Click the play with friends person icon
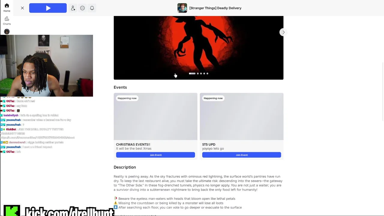384x216 pixels. click(73, 8)
